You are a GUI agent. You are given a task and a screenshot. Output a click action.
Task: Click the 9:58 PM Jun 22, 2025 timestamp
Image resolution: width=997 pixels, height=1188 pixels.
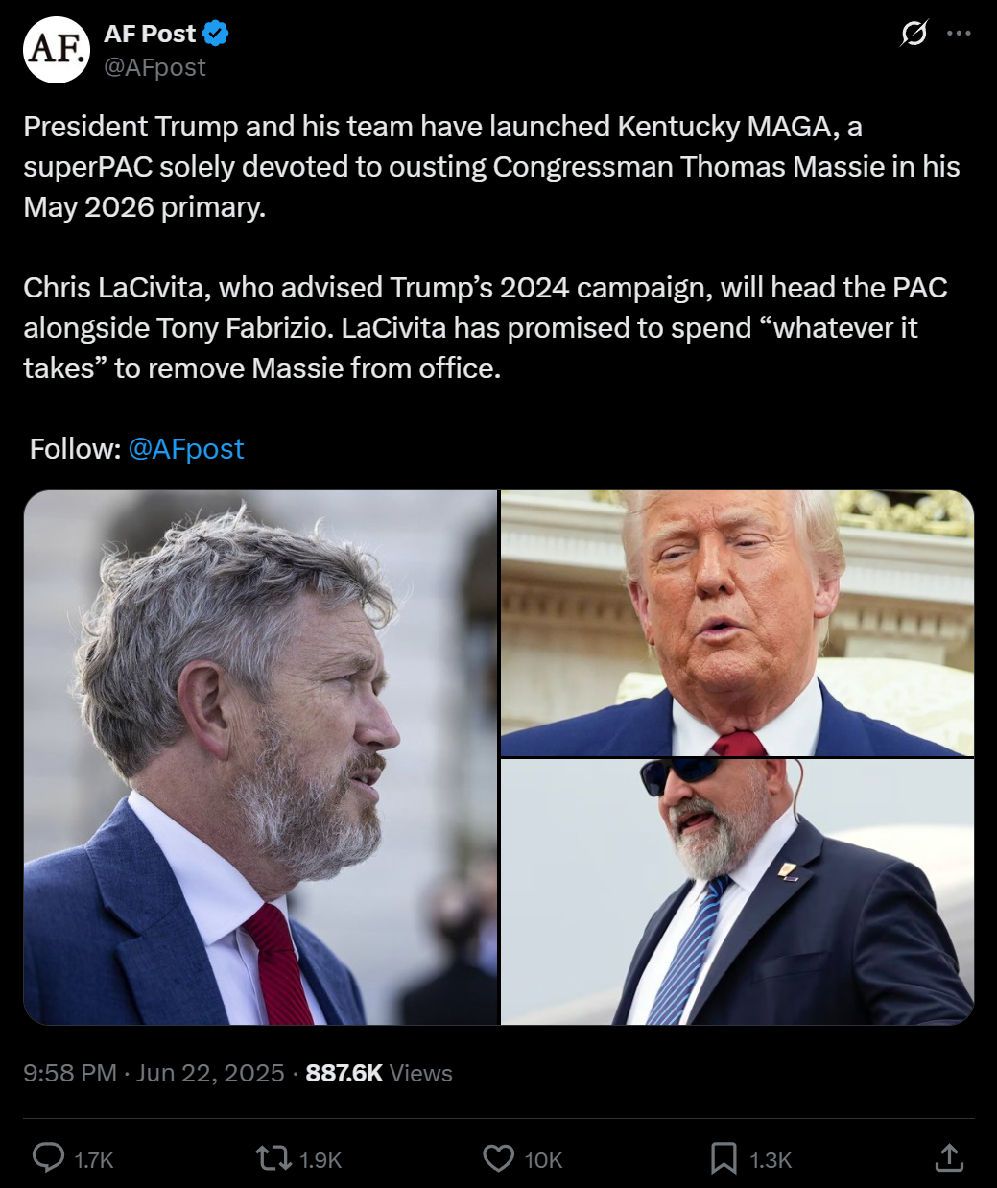point(154,1073)
